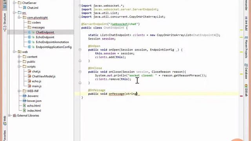Click the Chat.iml module file icon
Image resolution: width=251 pixels, height=141 pixels.
(24, 7)
